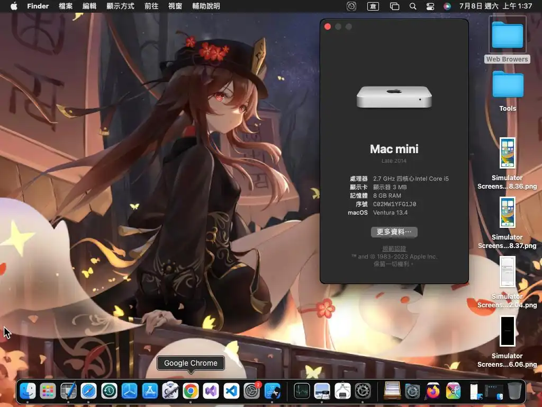
Task: Open Spotlight search magnifier
Action: pos(413,6)
